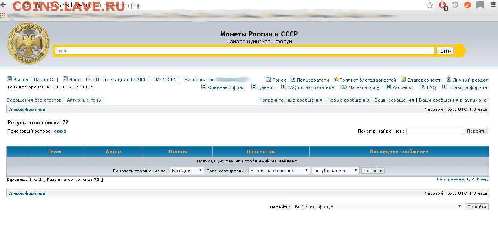Screen dimensions: 498x226
Task: Open Магазин услуг
Action: [x=365, y=87]
